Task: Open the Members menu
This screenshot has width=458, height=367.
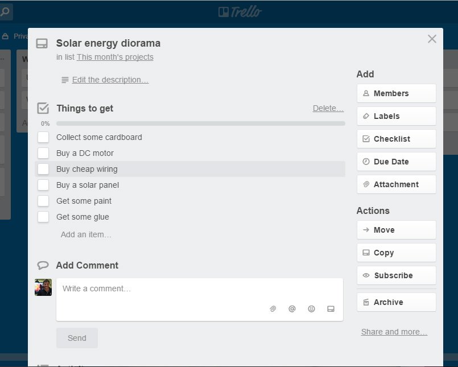Action: coord(396,93)
